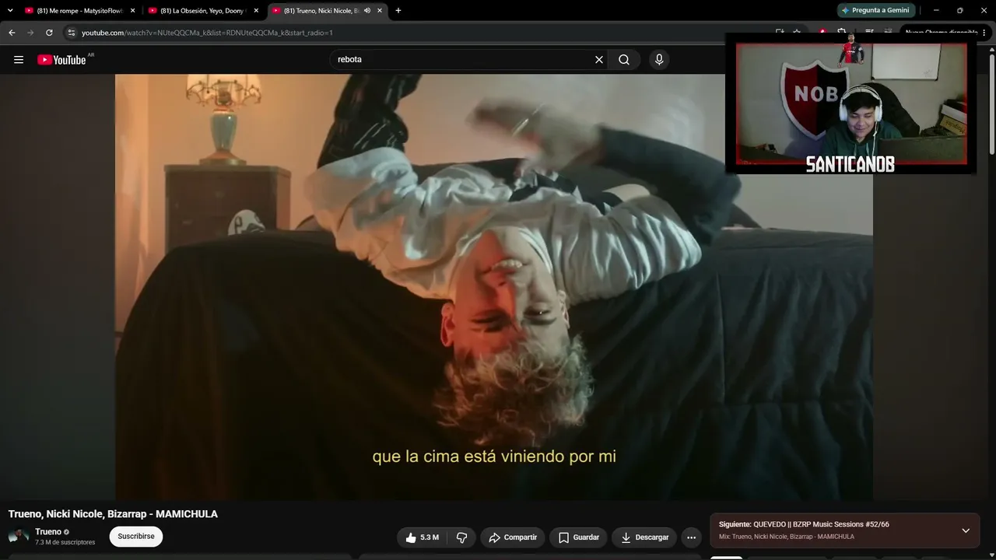Click Pregunta a Gemini button
The width and height of the screenshot is (996, 560).
tap(876, 11)
